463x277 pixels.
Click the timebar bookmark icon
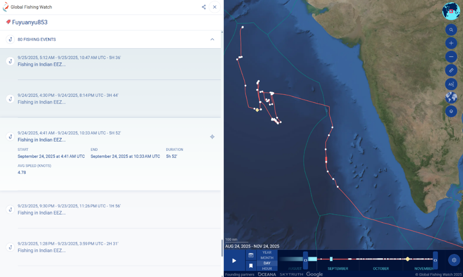251,266
